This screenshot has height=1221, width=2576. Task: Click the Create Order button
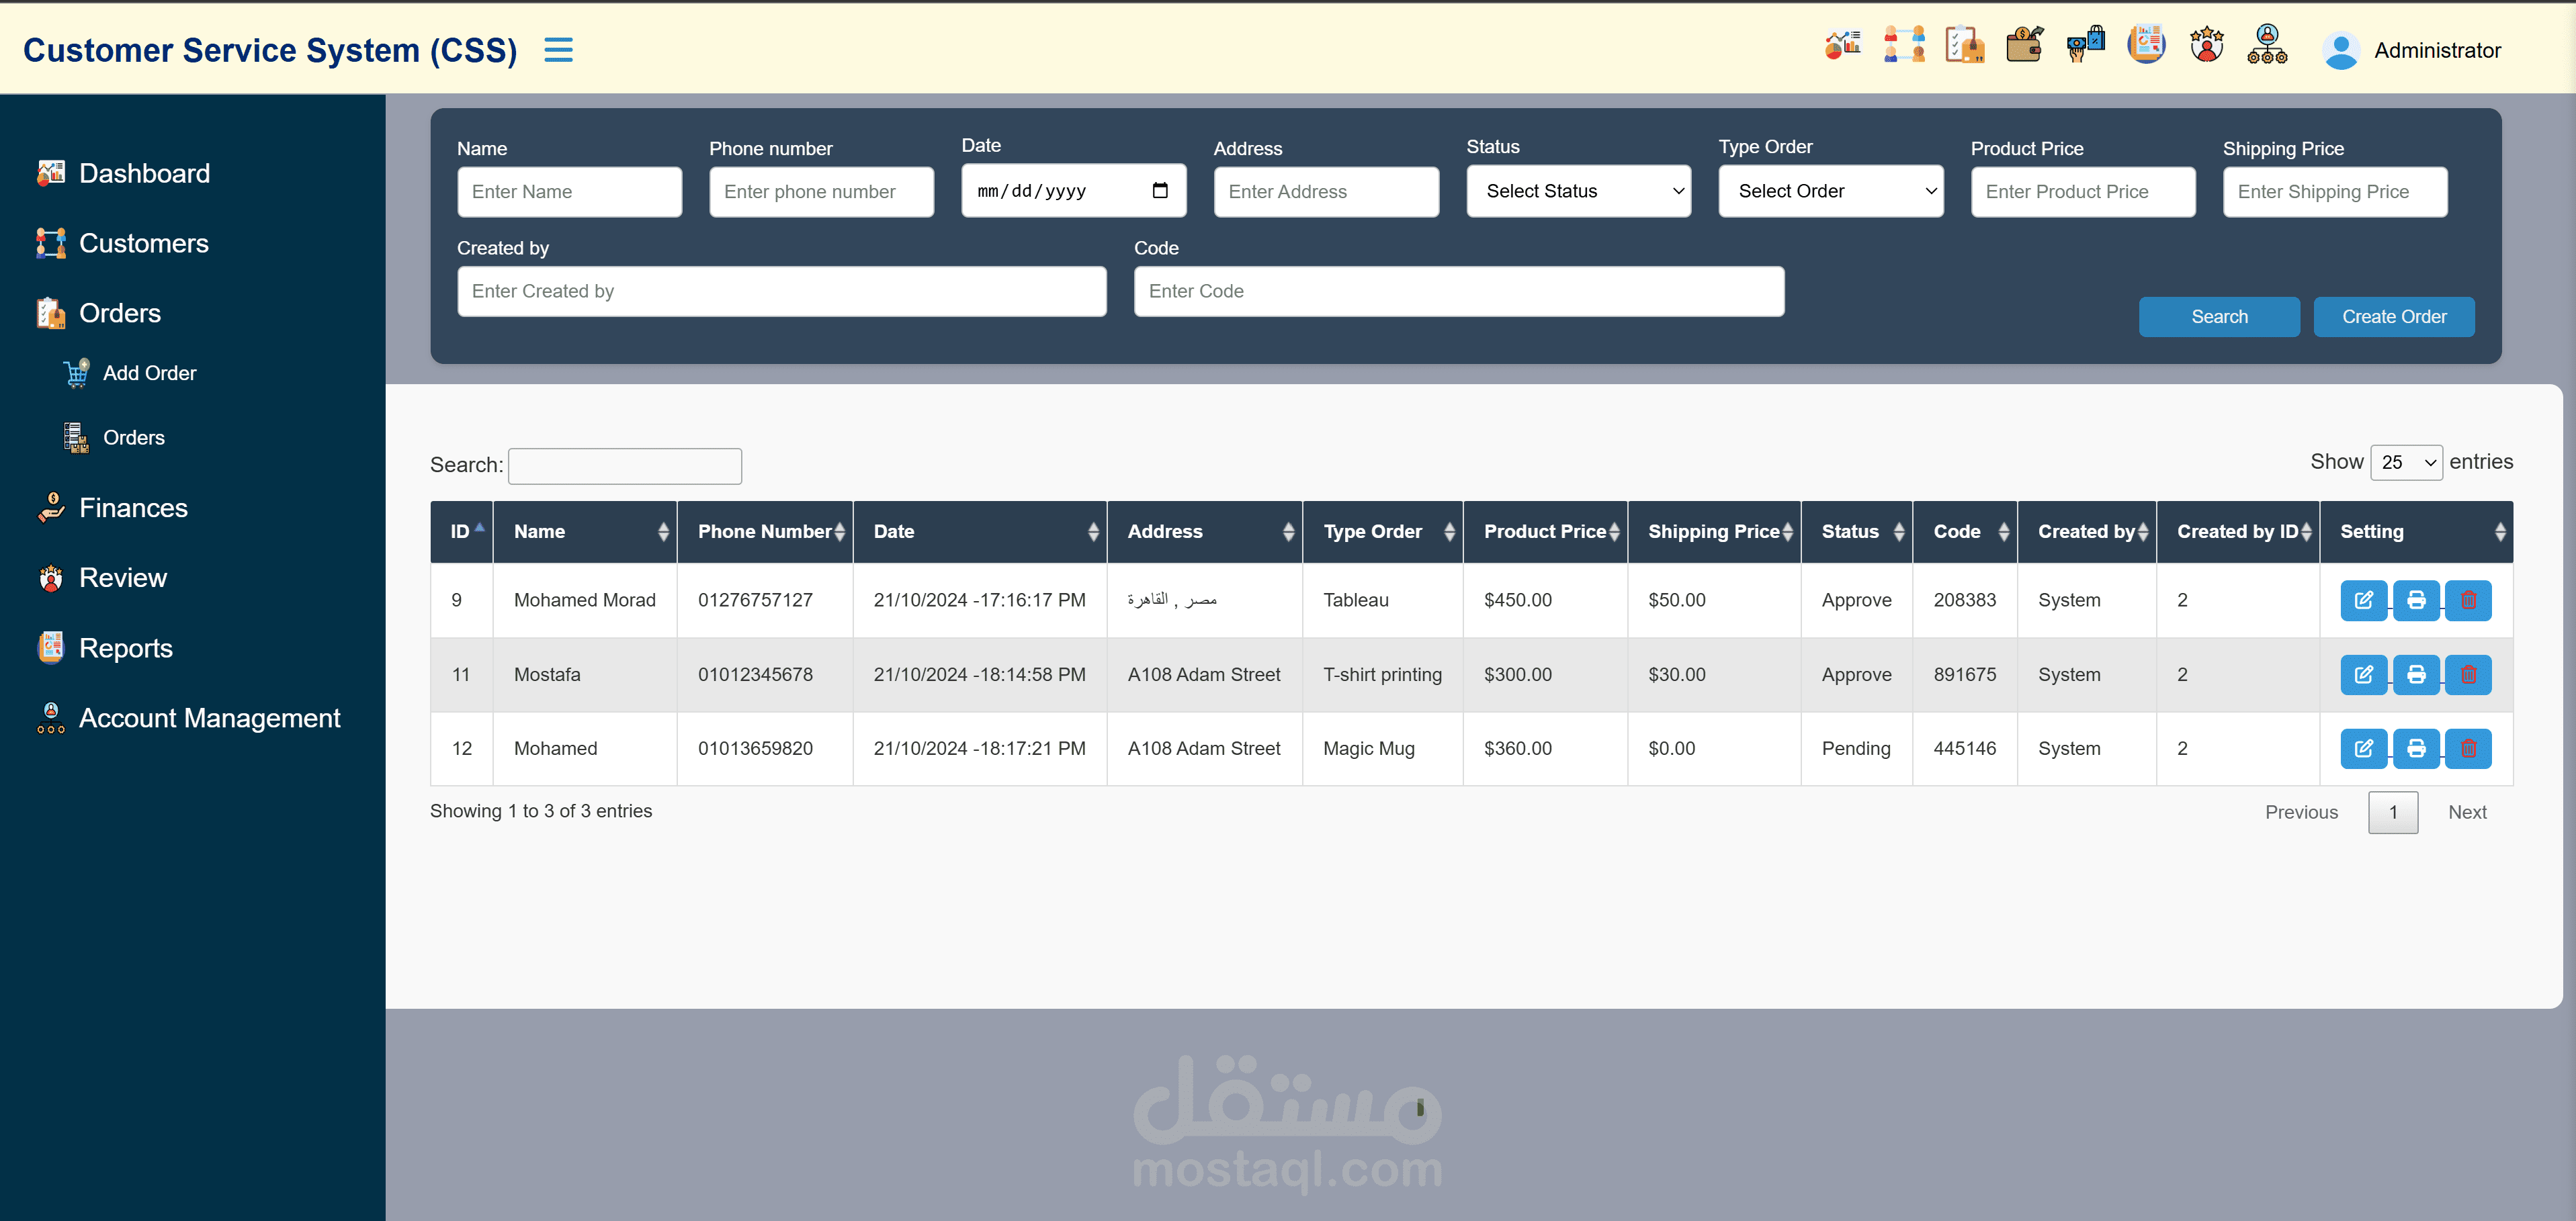pos(2392,316)
